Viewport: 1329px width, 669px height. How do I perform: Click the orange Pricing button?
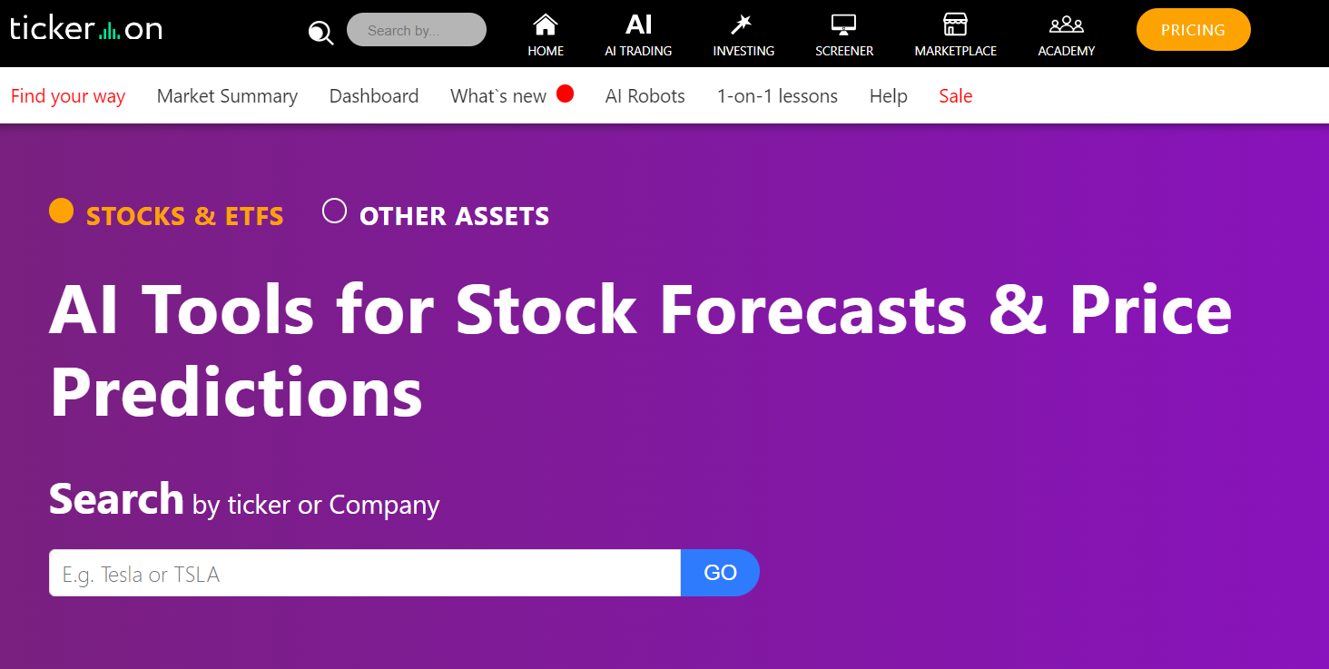click(x=1193, y=30)
